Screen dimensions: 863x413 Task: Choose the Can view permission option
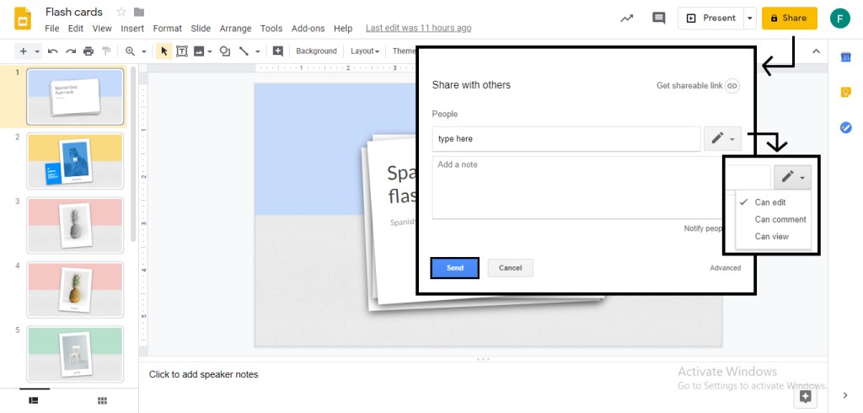771,237
